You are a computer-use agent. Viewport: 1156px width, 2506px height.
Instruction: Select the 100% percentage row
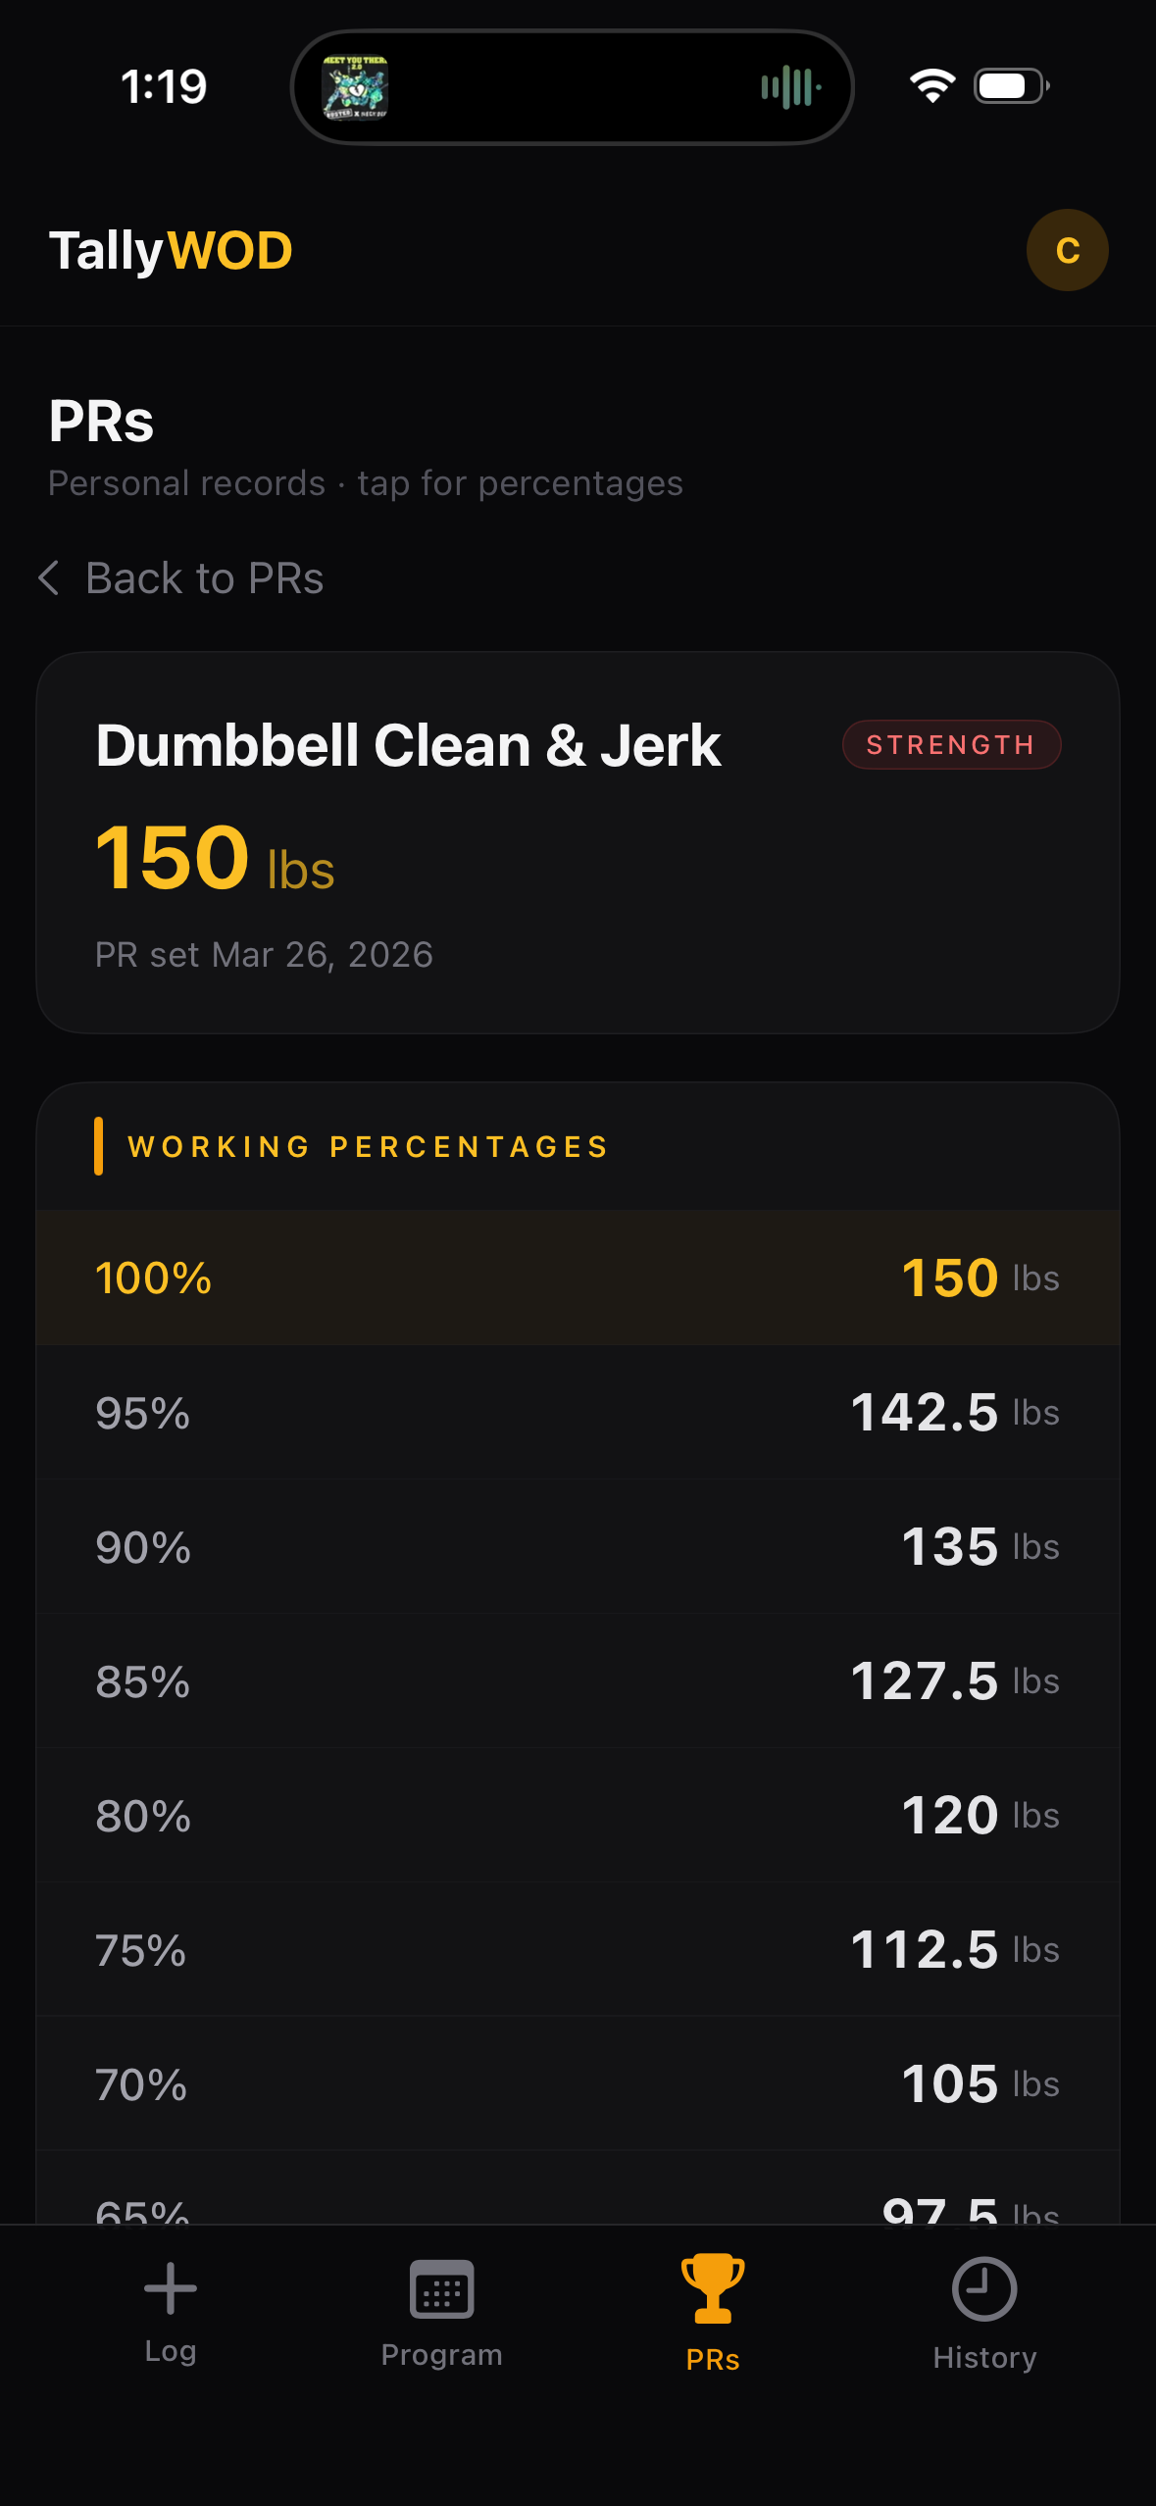[578, 1278]
